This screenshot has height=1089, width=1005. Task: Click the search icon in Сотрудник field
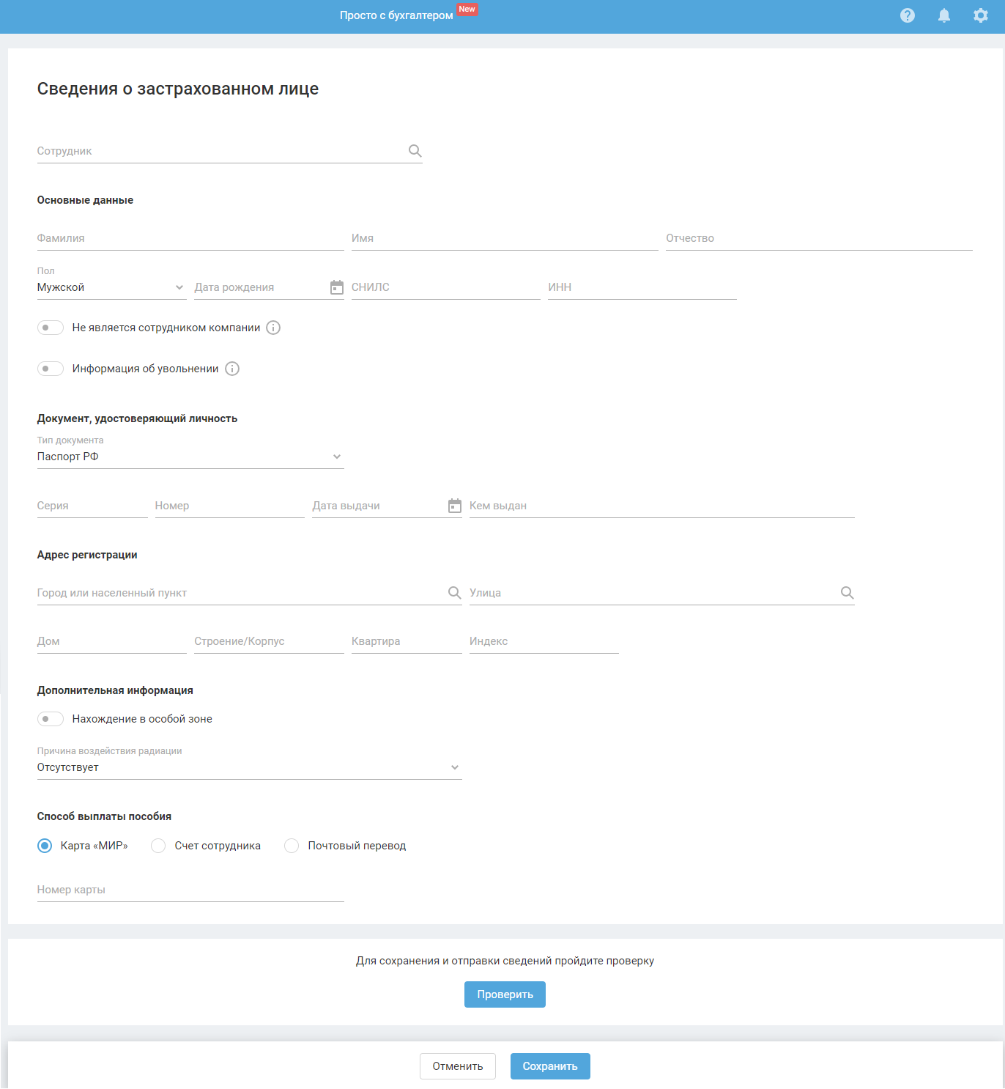pyautogui.click(x=415, y=151)
